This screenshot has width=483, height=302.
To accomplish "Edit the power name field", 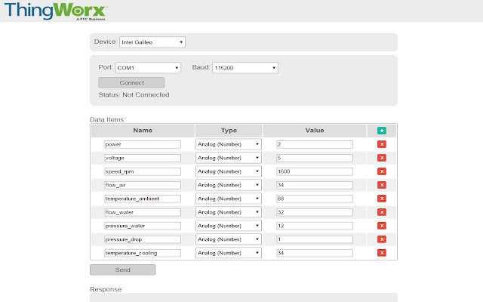I will coord(143,144).
